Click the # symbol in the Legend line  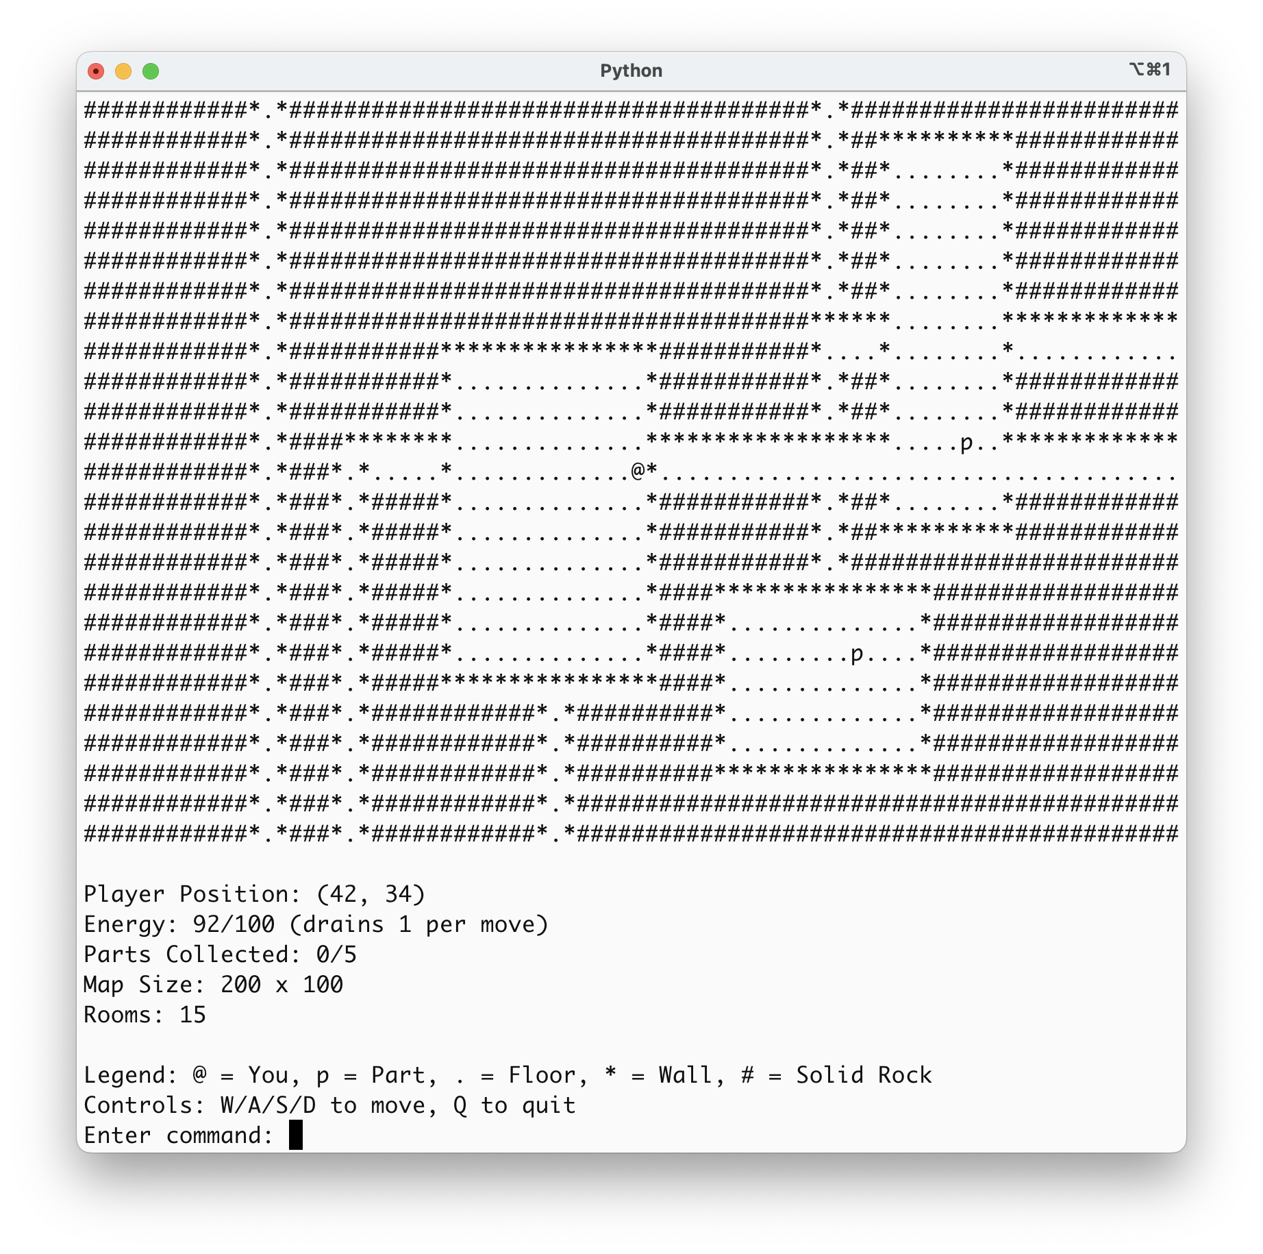[747, 1074]
